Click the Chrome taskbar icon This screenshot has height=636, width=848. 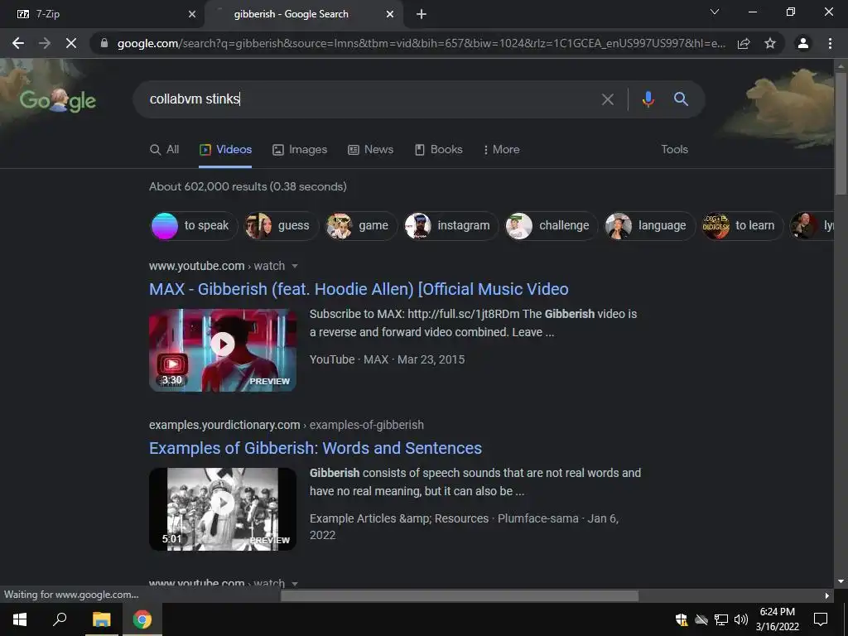tap(142, 619)
